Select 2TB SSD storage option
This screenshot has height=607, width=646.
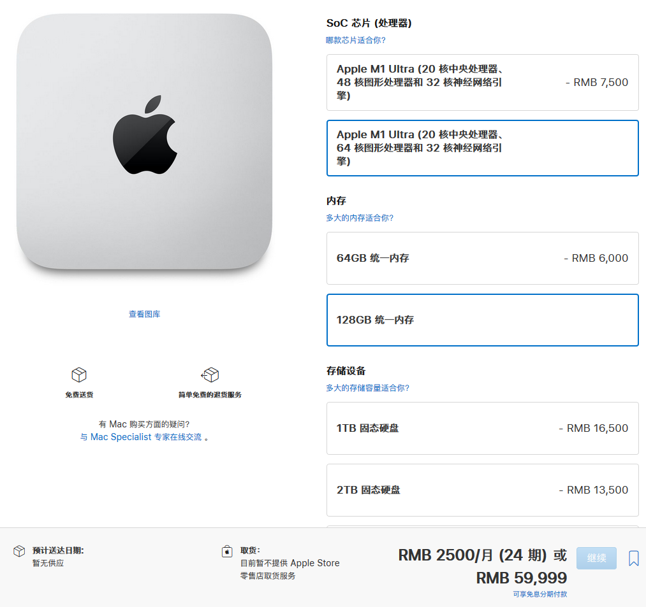point(483,490)
